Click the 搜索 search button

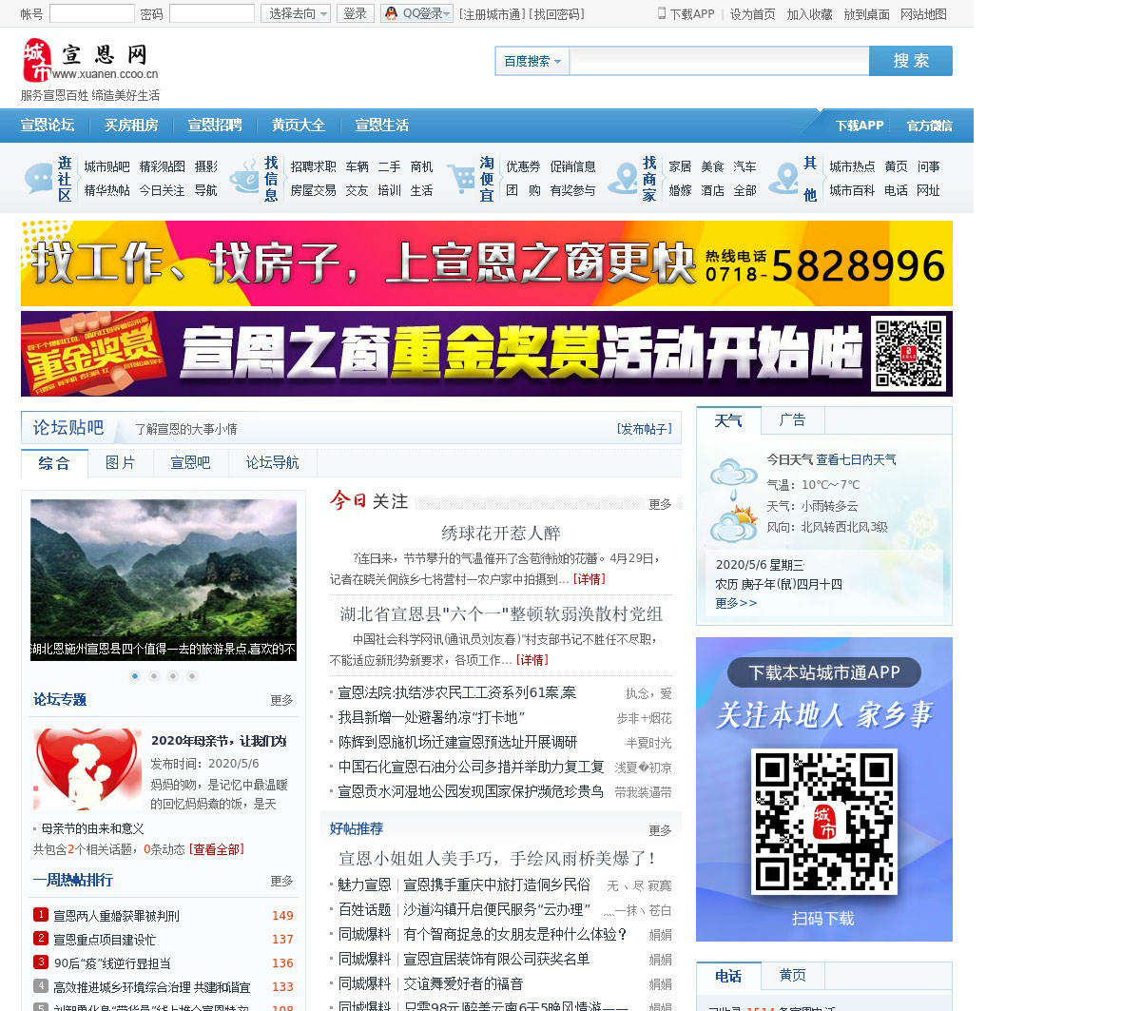(911, 61)
